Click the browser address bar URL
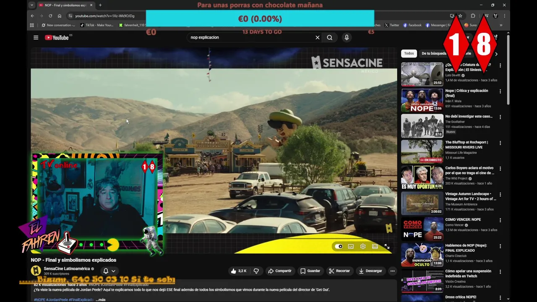The width and height of the screenshot is (537, 302). [x=105, y=16]
